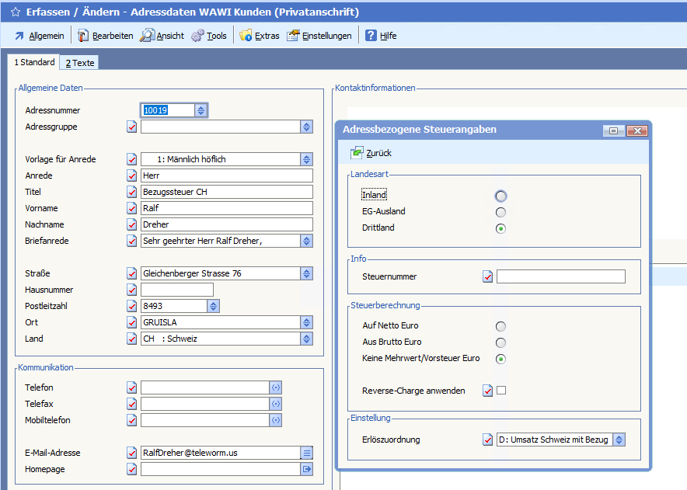Click the Hilfe question mark icon
687x490 pixels.
[x=371, y=36]
